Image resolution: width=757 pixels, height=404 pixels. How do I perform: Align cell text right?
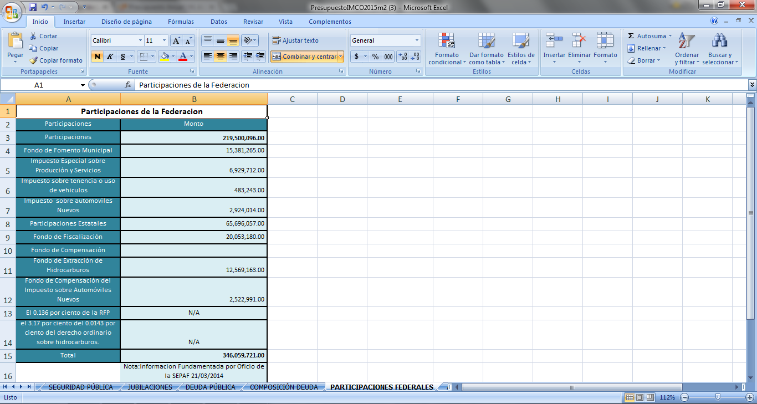[233, 56]
